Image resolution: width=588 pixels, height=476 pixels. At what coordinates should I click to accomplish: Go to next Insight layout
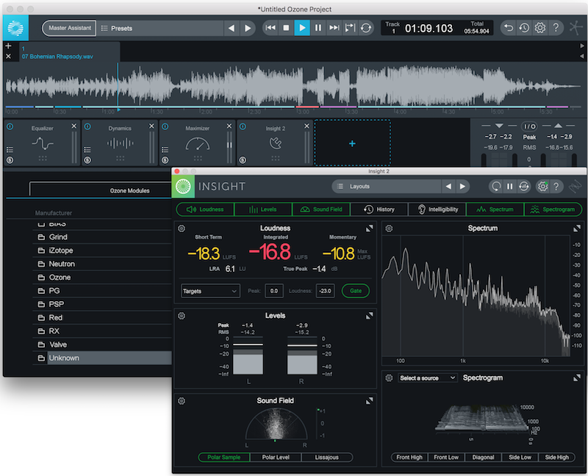(x=463, y=187)
